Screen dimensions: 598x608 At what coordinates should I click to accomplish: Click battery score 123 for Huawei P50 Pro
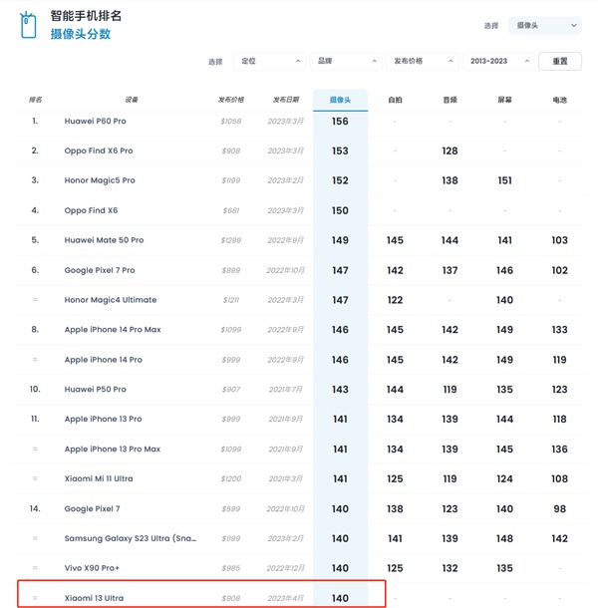pyautogui.click(x=559, y=390)
